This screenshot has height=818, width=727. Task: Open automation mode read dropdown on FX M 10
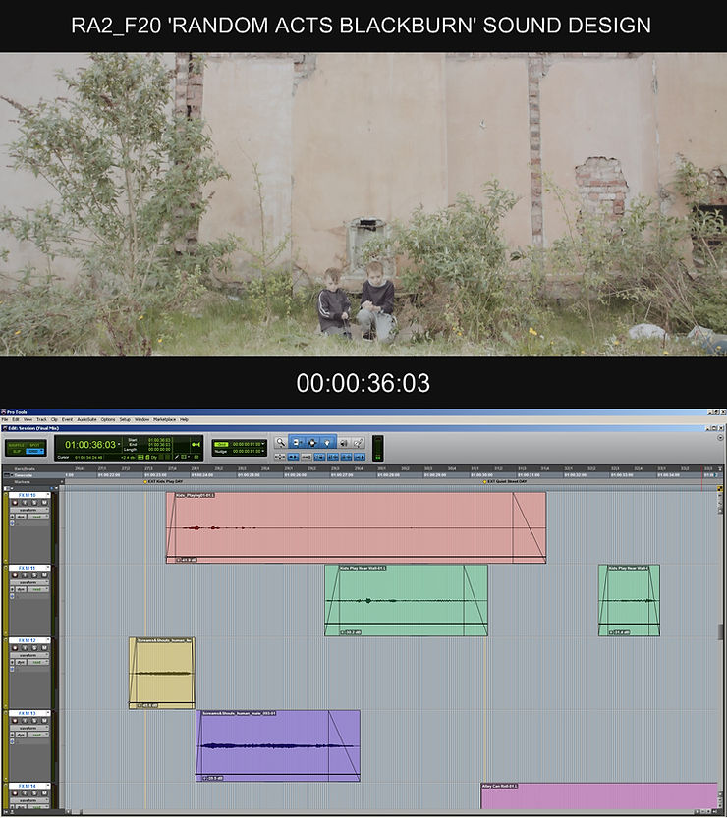[x=38, y=517]
